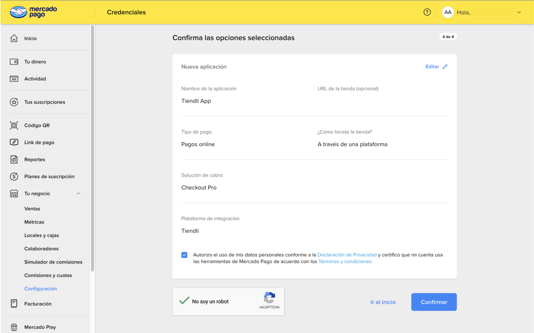Click the Mercado Pago logo

tap(33, 12)
